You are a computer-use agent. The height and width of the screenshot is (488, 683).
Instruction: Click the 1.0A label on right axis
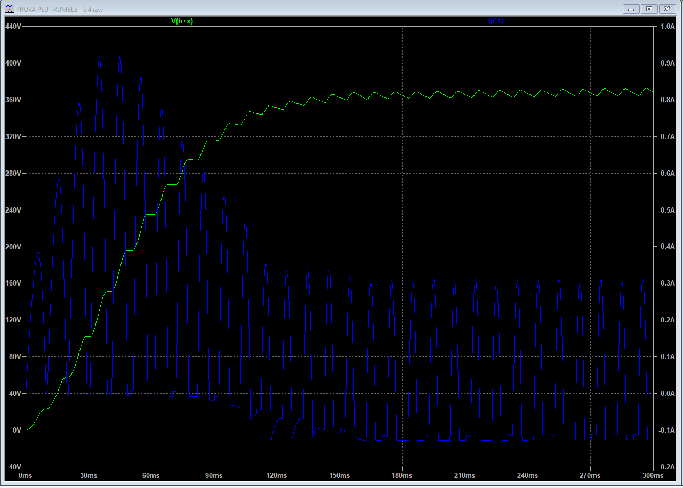coord(668,27)
